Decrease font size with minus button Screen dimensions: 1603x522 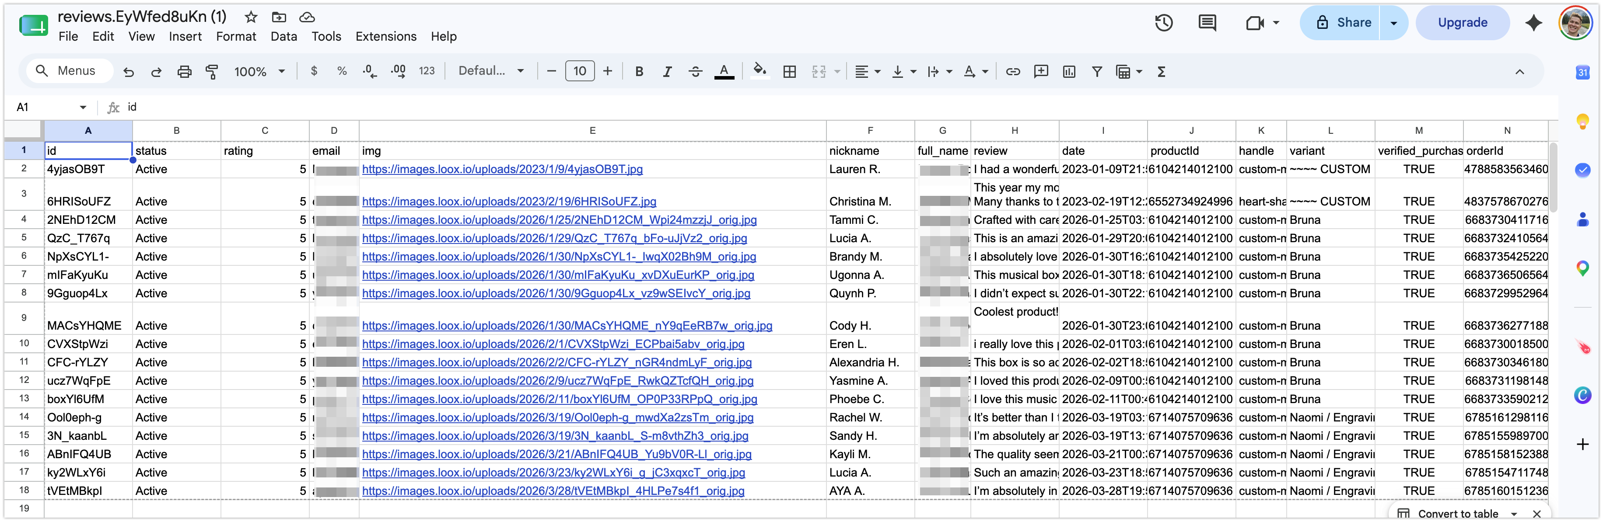tap(551, 71)
